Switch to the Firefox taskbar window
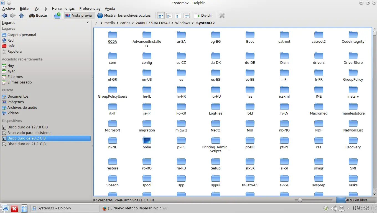377x213 pixels. click(135, 208)
